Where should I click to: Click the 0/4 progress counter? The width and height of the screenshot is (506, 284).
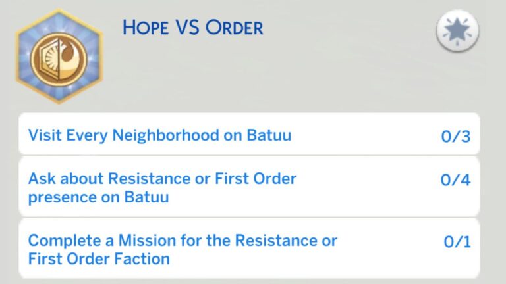tap(455, 180)
